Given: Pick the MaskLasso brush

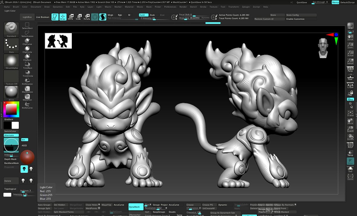Looking at the screenshot, I should [x=27, y=89].
